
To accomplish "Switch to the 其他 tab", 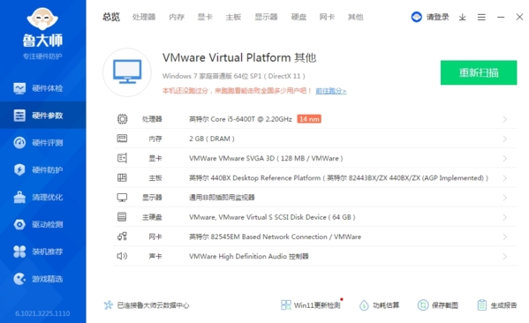I will pos(356,17).
